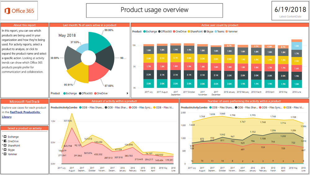The width and height of the screenshot is (310, 175).
Task: Select Skype gray swatch in bar chart legend
Action: click(x=205, y=32)
